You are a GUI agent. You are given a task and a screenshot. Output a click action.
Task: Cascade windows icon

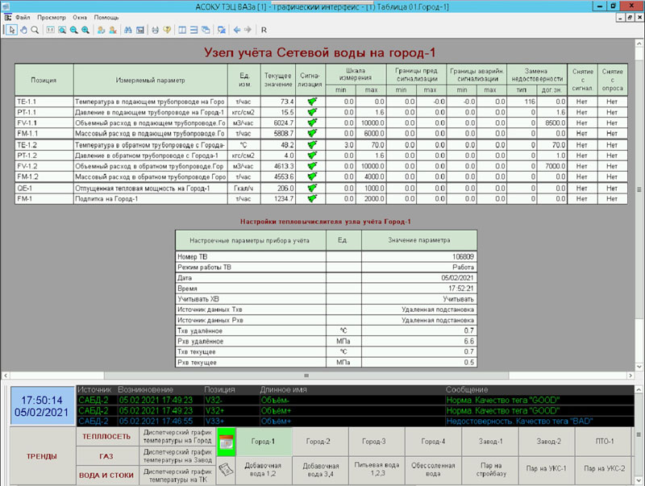(206, 30)
